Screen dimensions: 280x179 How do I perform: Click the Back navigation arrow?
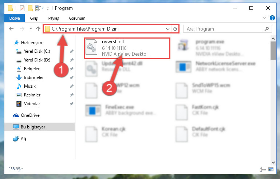pyautogui.click(x=11, y=29)
